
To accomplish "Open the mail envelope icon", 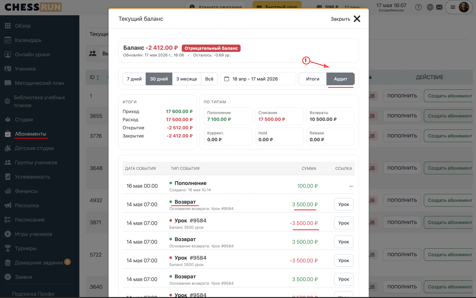I will coord(439,7).
